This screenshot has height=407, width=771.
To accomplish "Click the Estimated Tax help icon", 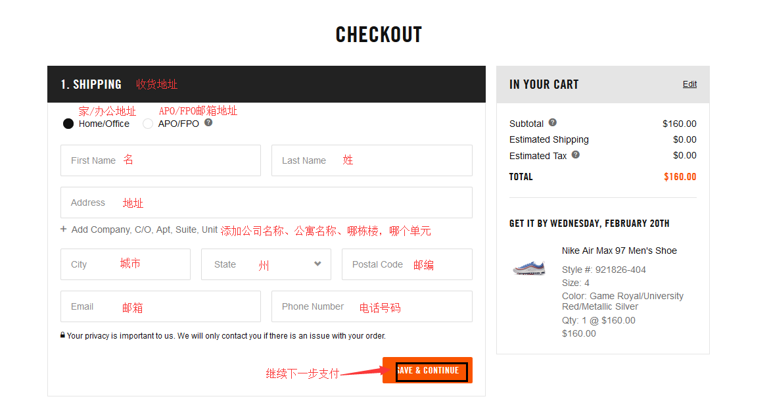I will [x=576, y=155].
